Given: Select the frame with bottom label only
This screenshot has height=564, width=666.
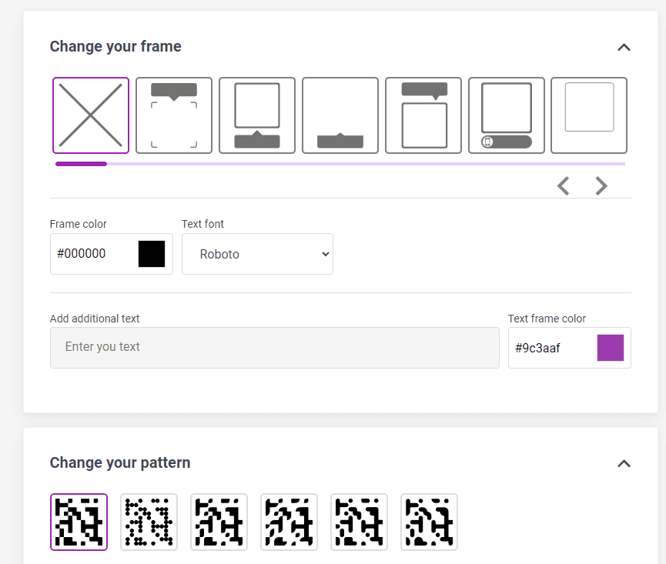Looking at the screenshot, I should 340,115.
